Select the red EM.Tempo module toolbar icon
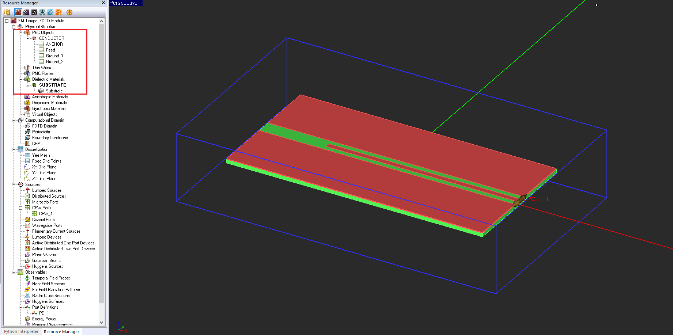The width and height of the screenshot is (673, 335). click(x=18, y=12)
